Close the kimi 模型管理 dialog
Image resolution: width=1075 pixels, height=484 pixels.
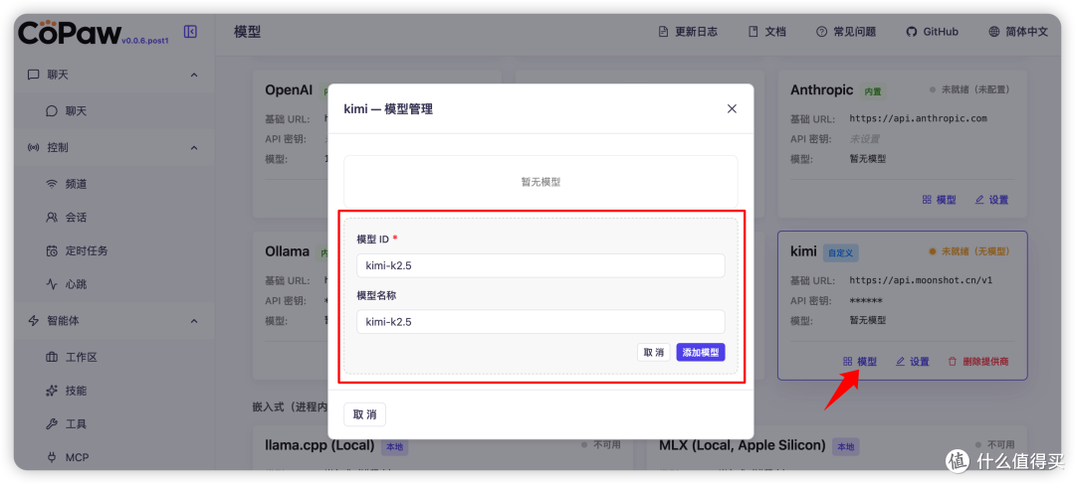pos(732,108)
